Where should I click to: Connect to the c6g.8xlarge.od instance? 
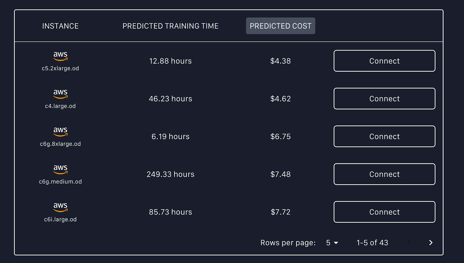pos(384,136)
